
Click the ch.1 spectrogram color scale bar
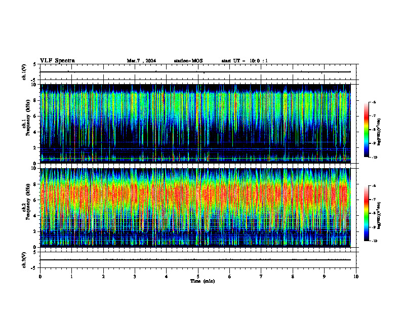click(366, 130)
